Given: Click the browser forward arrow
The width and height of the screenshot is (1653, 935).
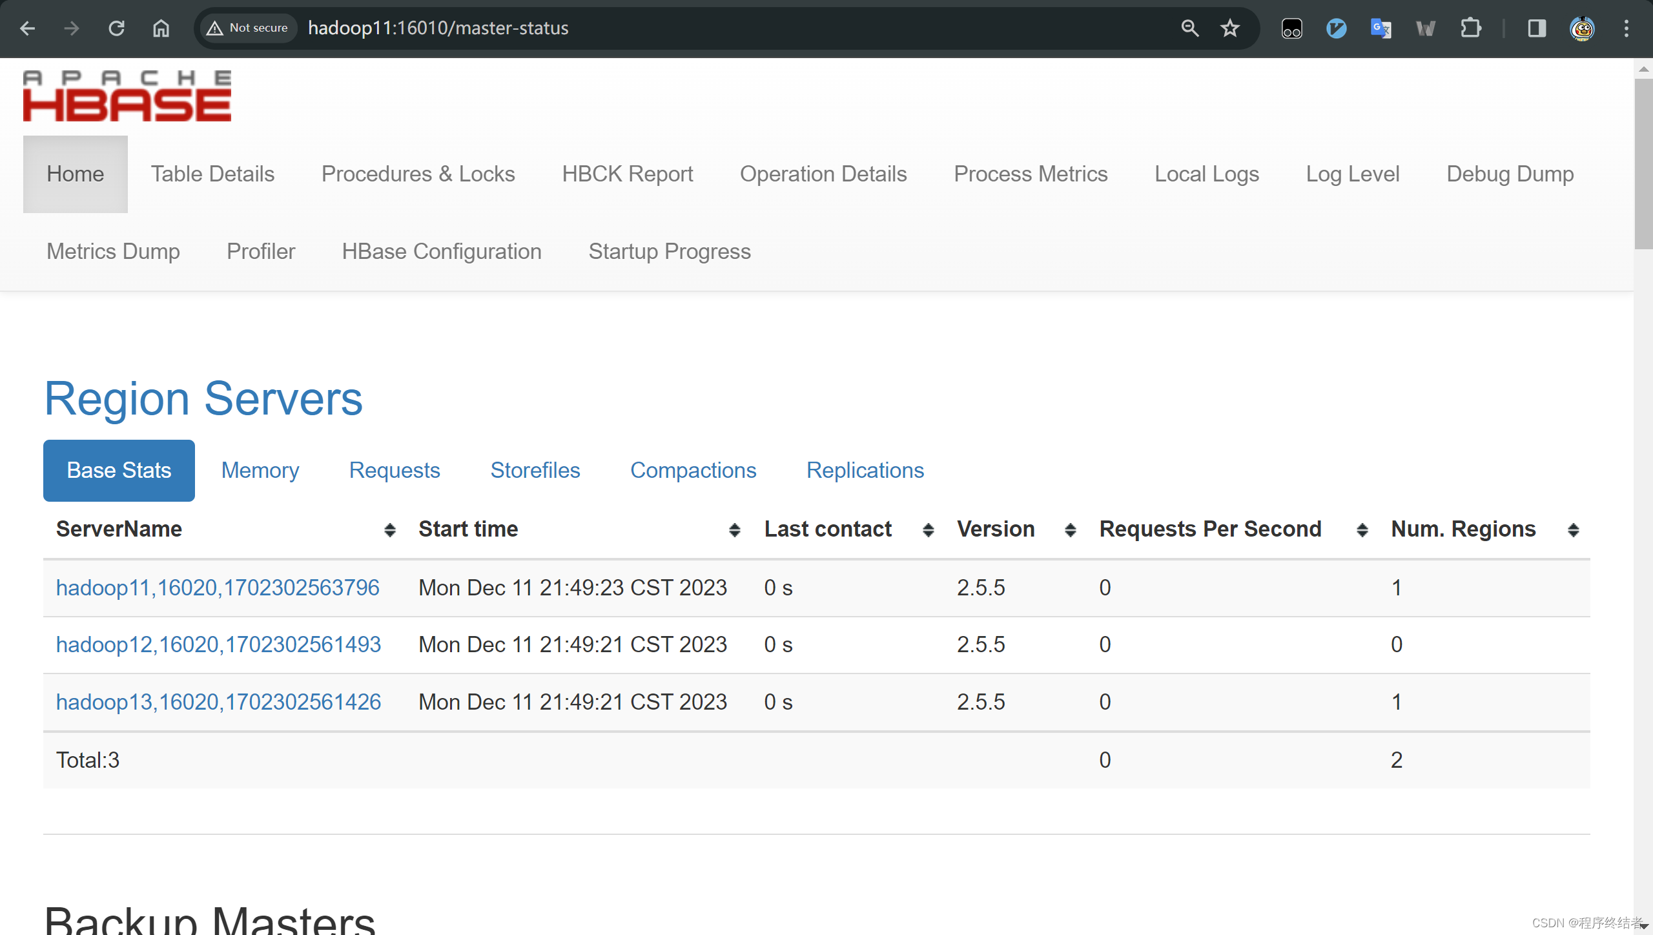Looking at the screenshot, I should (x=72, y=28).
